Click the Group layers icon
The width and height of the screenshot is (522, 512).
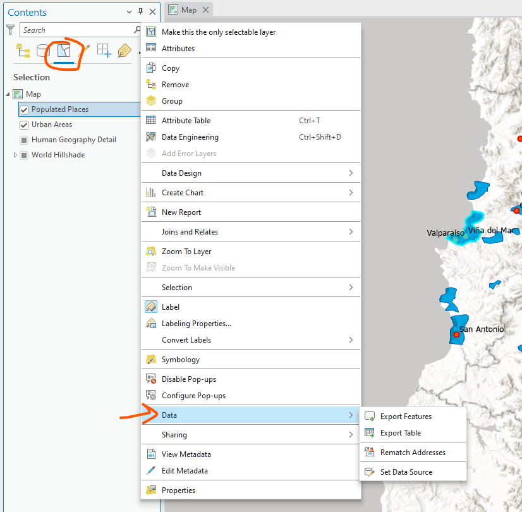point(151,101)
